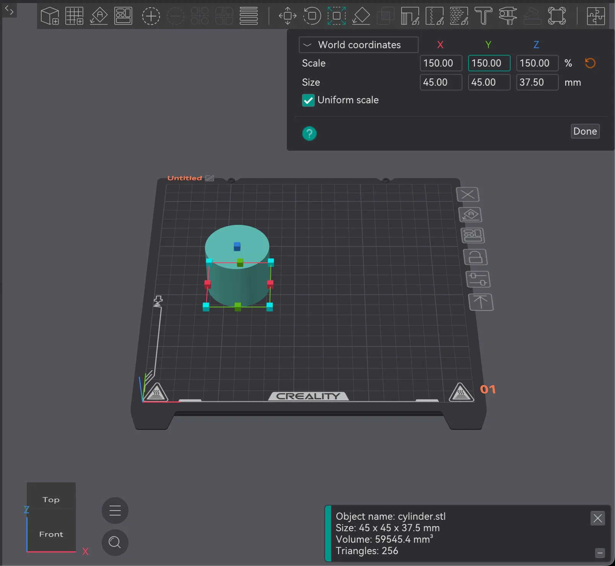Image resolution: width=615 pixels, height=566 pixels.
Task: Click the Add cube primitive icon
Action: (x=50, y=16)
